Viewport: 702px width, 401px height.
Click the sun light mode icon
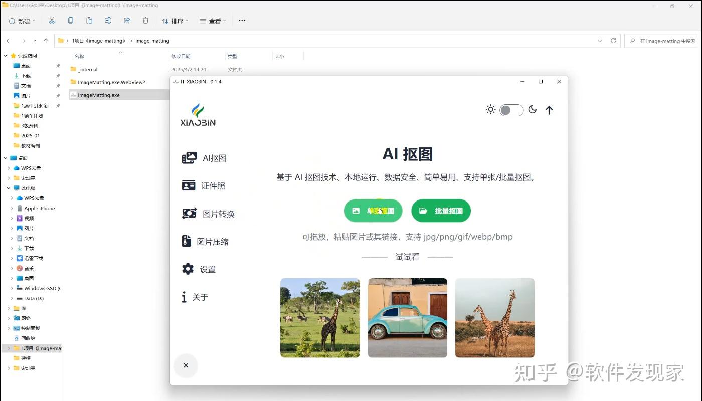click(490, 109)
